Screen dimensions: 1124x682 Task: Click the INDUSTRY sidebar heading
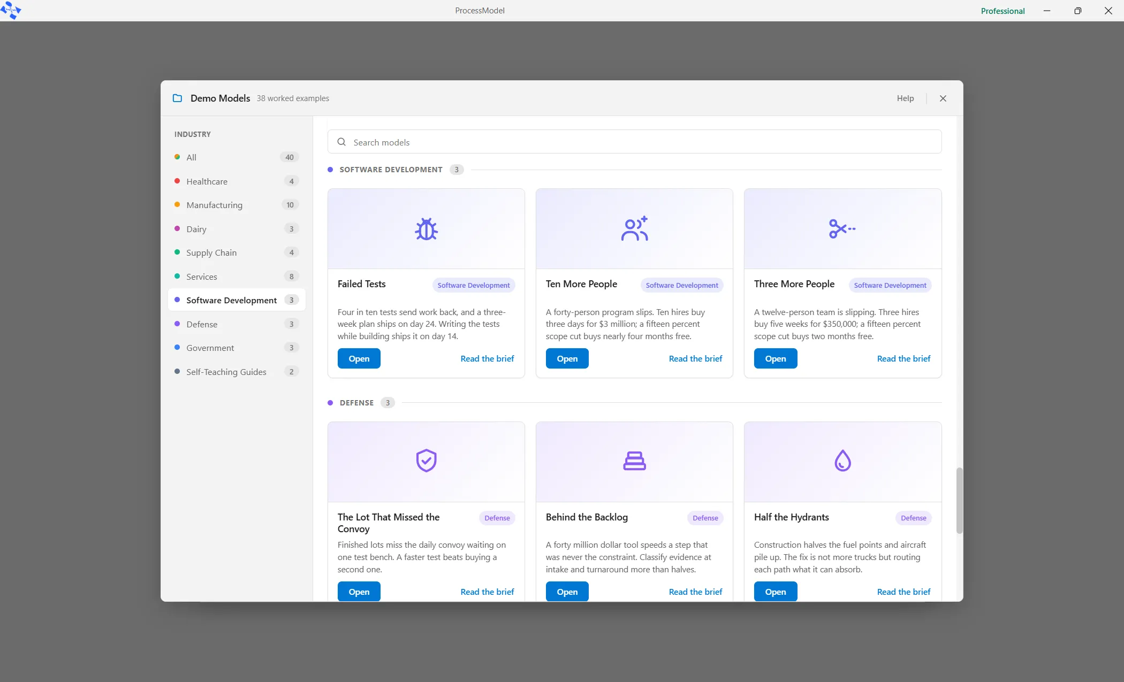tap(192, 134)
